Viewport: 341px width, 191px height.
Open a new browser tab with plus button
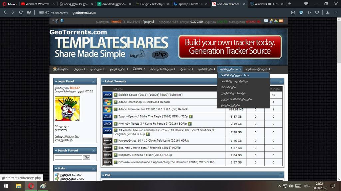290,4
